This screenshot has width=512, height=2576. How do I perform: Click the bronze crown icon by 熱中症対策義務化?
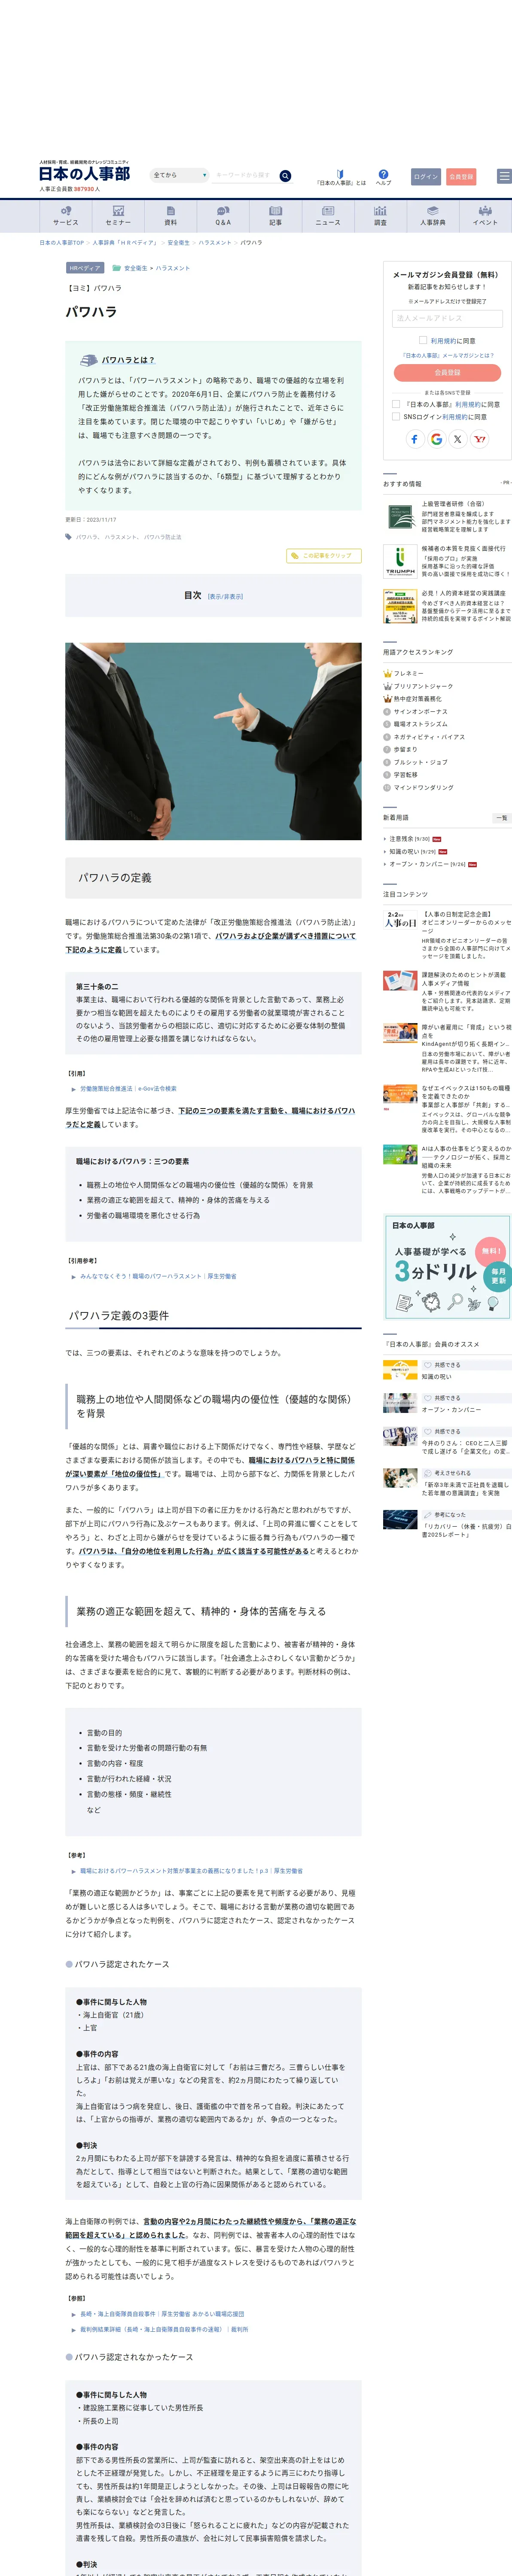[387, 699]
